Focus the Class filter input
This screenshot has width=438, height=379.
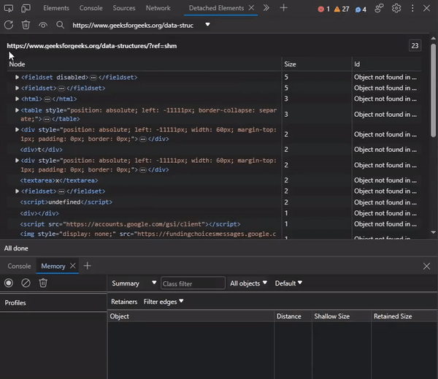click(193, 283)
